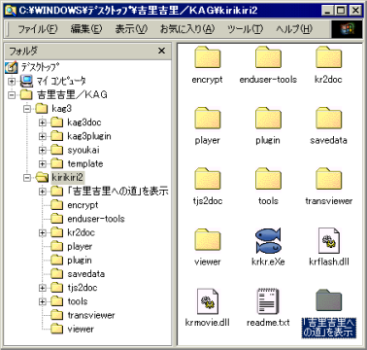The height and width of the screenshot is (350, 367).
Task: Expand the tools tree node
Action: pyautogui.click(x=43, y=301)
